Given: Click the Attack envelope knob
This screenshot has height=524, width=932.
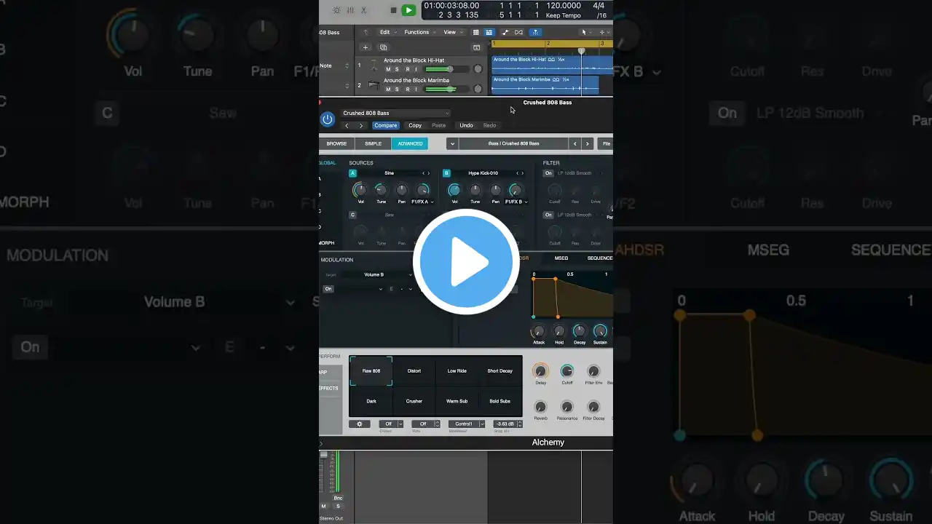Looking at the screenshot, I should coord(539,331).
